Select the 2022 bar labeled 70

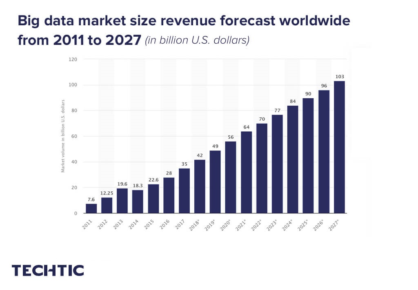[x=262, y=168]
